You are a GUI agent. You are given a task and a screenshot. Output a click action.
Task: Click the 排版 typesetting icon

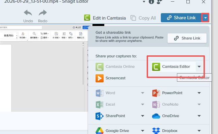pyautogui.click(x=64, y=35)
